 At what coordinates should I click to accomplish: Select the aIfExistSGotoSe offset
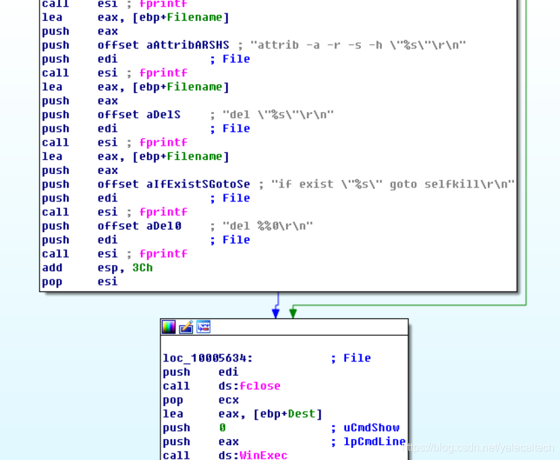pos(198,184)
